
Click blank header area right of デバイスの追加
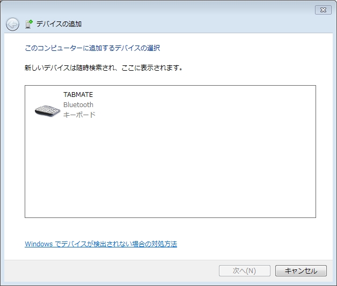[x=215, y=24]
